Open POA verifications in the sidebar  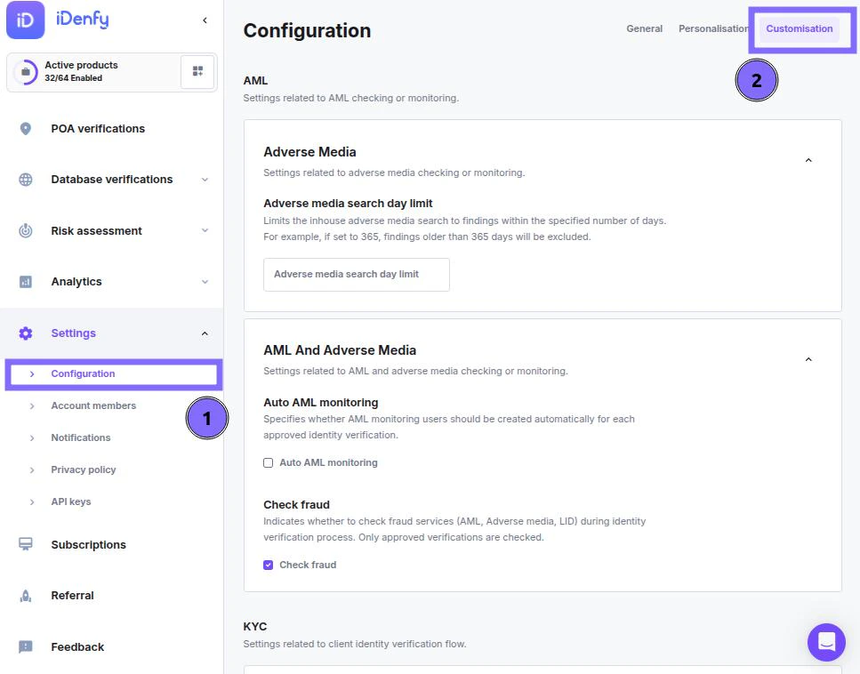[x=98, y=128]
